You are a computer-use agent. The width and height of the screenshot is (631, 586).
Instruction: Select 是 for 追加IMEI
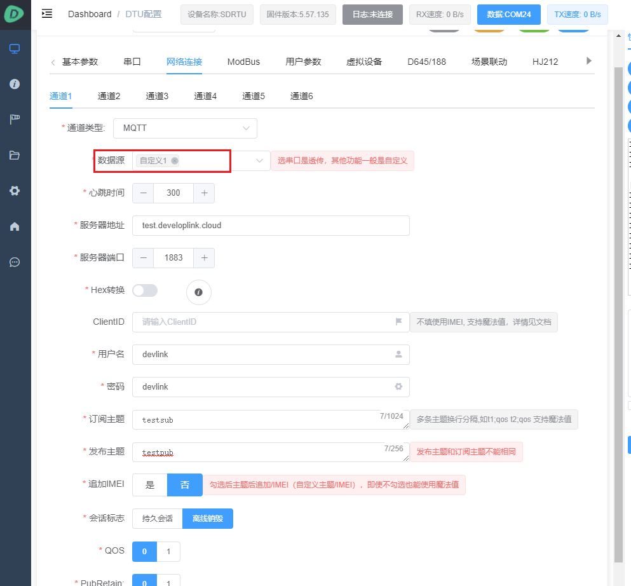tap(150, 485)
